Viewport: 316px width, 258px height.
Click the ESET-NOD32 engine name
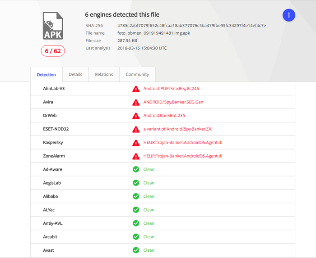pyautogui.click(x=56, y=129)
